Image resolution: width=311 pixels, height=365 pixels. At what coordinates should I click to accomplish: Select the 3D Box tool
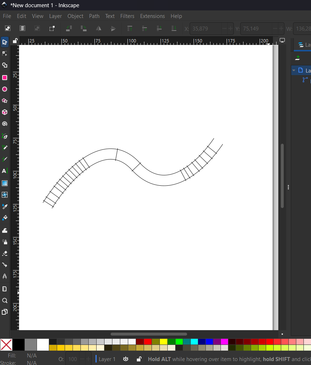coord(5,112)
